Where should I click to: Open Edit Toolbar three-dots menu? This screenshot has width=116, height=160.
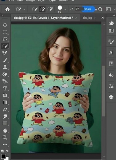pyautogui.click(x=5, y=145)
